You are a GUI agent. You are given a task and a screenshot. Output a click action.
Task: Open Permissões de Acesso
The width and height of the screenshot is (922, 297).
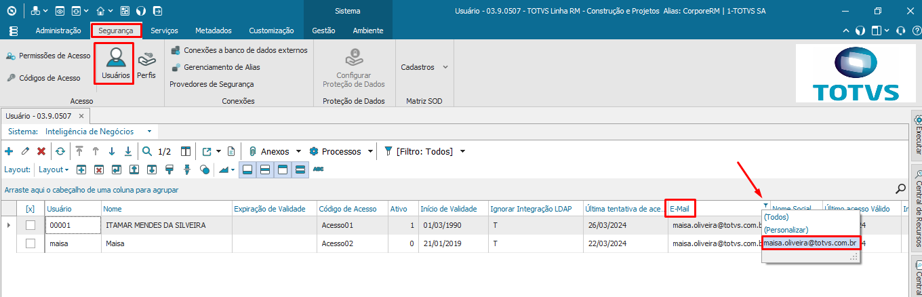click(x=49, y=56)
